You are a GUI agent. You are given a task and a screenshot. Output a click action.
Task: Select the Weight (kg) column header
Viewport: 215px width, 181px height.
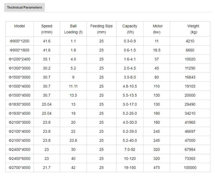click(193, 29)
